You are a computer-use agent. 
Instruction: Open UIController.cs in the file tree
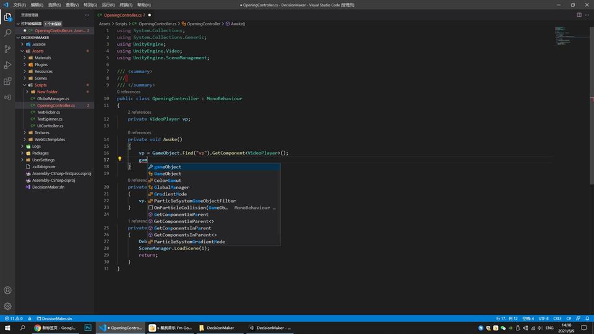[50, 126]
